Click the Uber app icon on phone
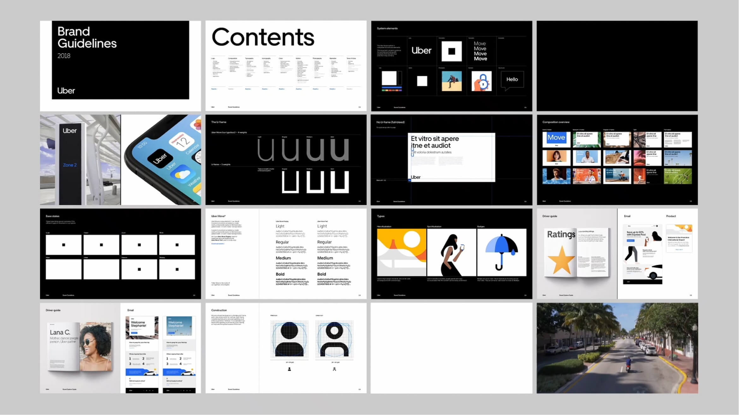The width and height of the screenshot is (739, 415). 160,159
